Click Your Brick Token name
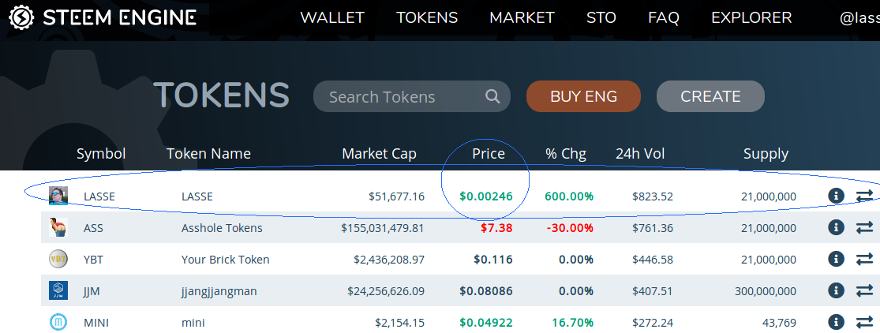 (225, 260)
